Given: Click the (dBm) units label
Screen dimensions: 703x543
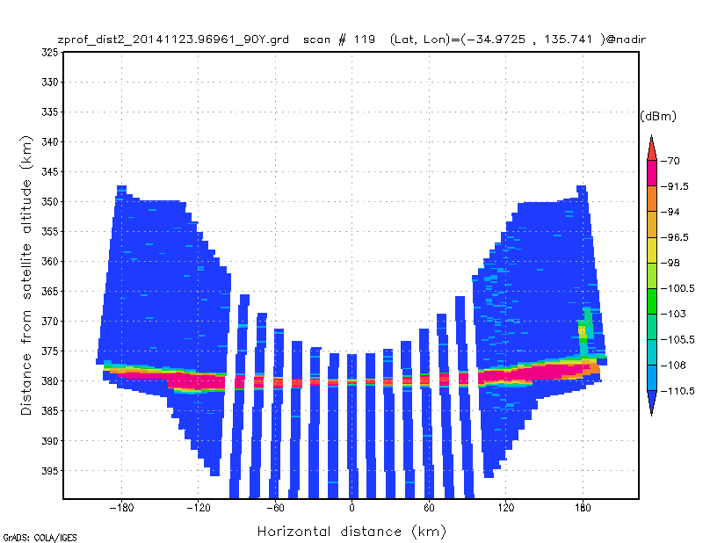Looking at the screenshot, I should coord(657,117).
